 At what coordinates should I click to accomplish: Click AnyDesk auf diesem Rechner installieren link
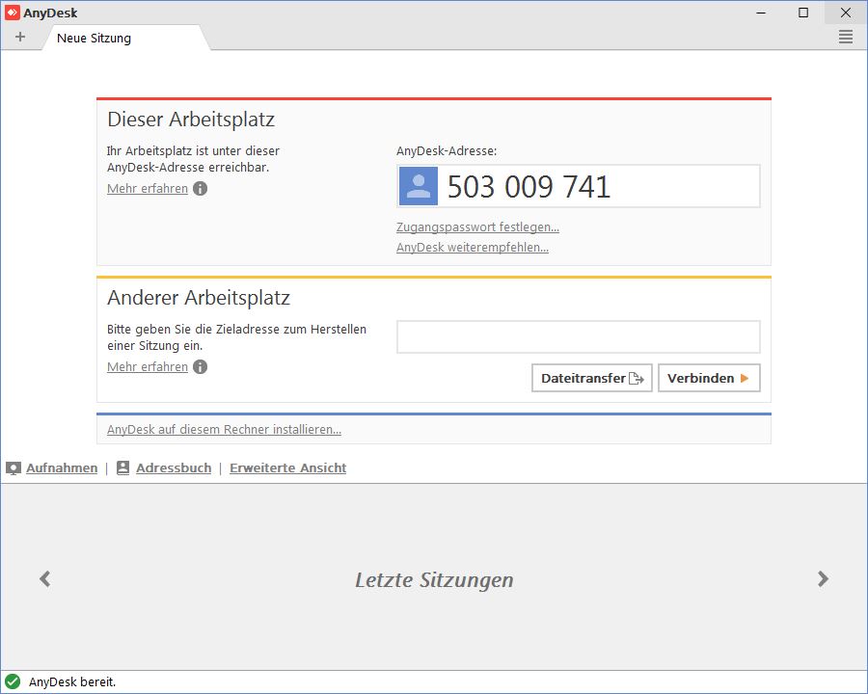tap(224, 430)
